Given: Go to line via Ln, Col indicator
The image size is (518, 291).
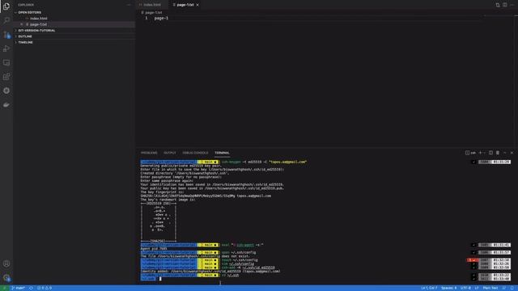Looking at the screenshot, I should click(429, 288).
